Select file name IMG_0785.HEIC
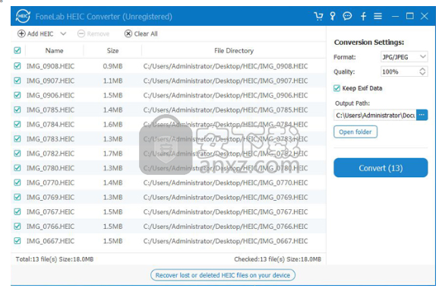Image resolution: width=442 pixels, height=292 pixels. [50, 110]
